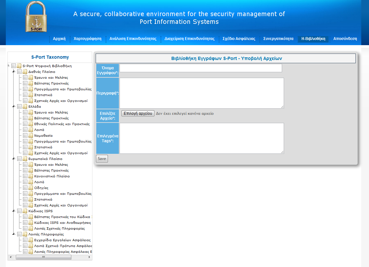Viewport: 369px width, 267px height.
Task: Open the Συνεργατικότητα menu
Action: click(278, 39)
